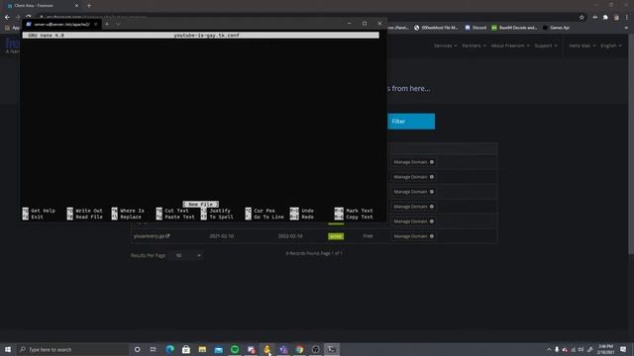Open the youareivery.ga domain link
Image resolution: width=634 pixels, height=356 pixels.
(152, 236)
